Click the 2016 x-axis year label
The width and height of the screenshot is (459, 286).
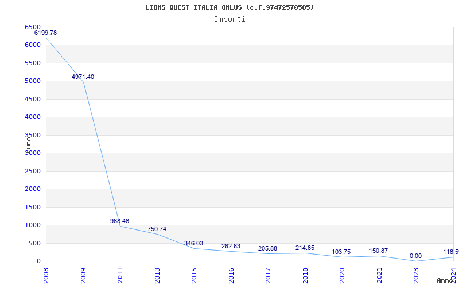(232, 276)
